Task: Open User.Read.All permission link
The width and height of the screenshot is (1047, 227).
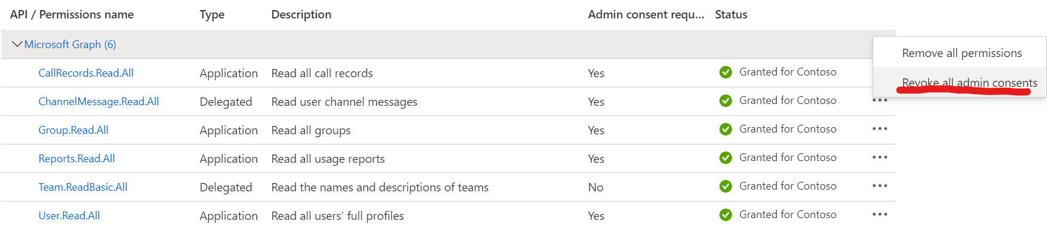Action: [x=69, y=216]
